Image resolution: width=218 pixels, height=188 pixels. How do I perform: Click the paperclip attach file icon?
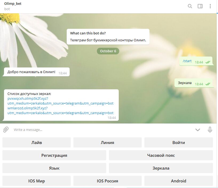[x=6, y=130]
